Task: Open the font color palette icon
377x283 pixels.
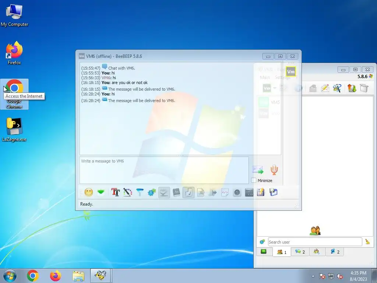Action: 128,192
